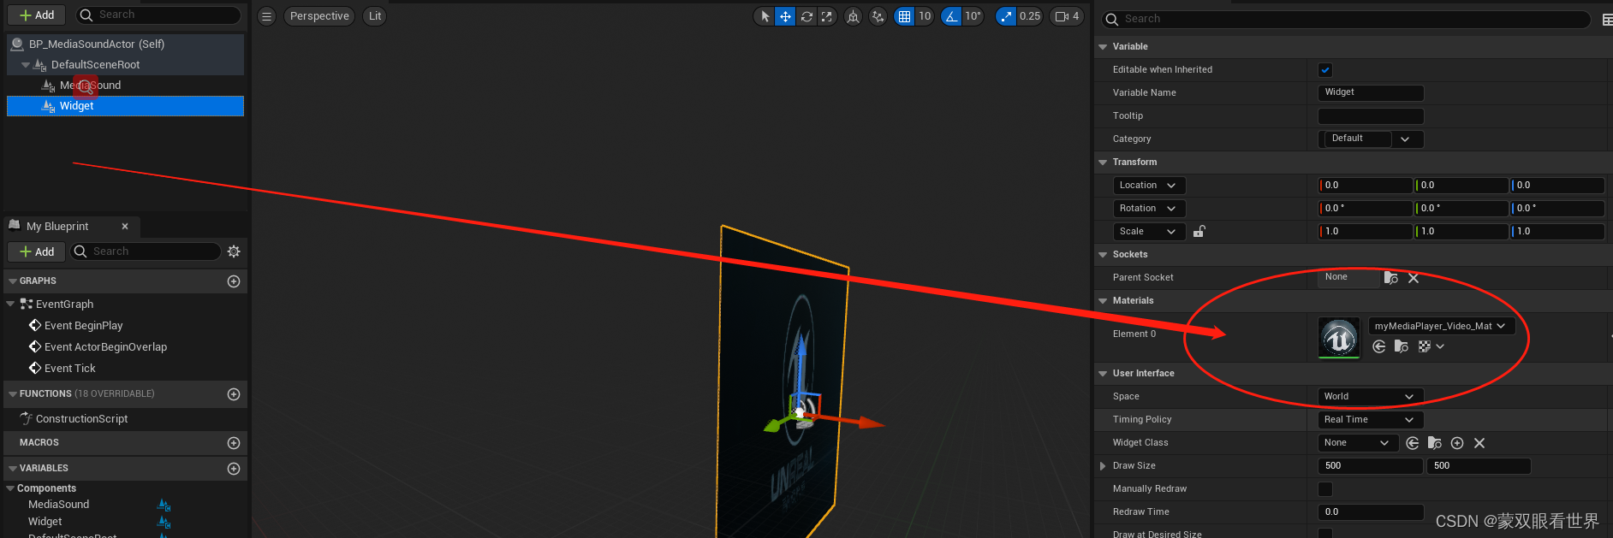The height and width of the screenshot is (538, 1613).
Task: Focus the My Blueprint search field
Action: (x=146, y=251)
